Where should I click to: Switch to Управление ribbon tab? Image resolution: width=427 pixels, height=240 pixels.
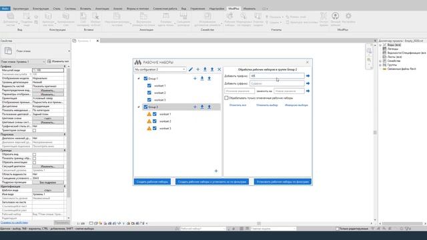point(197,9)
